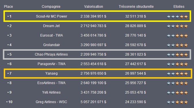The width and height of the screenshot is (194, 108).
Task: Open the Scout-Air MC Power company link
Action: [52, 16]
